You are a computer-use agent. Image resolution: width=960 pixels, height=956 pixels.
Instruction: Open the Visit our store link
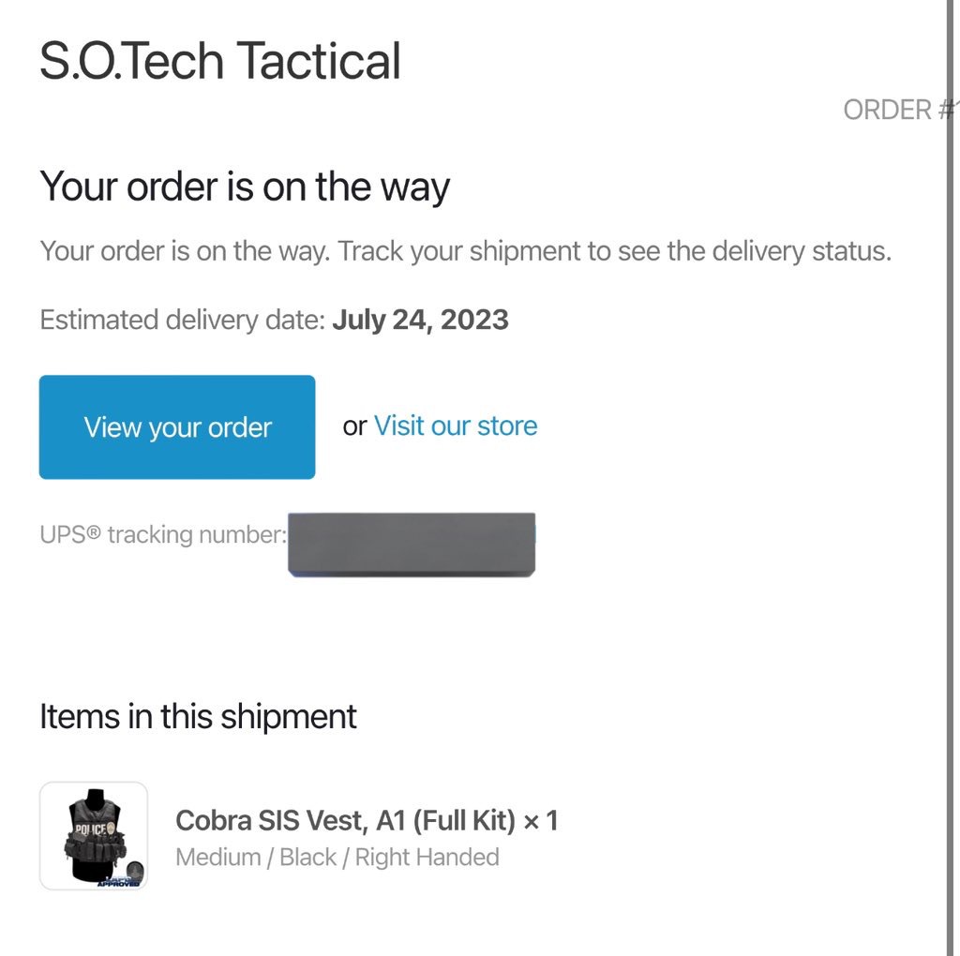(456, 426)
